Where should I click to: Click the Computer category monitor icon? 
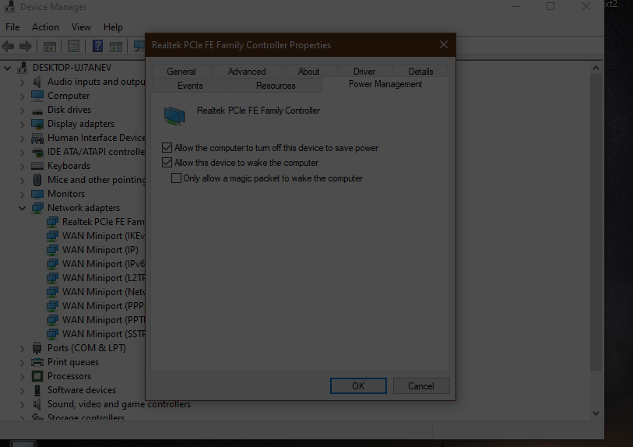pos(37,96)
